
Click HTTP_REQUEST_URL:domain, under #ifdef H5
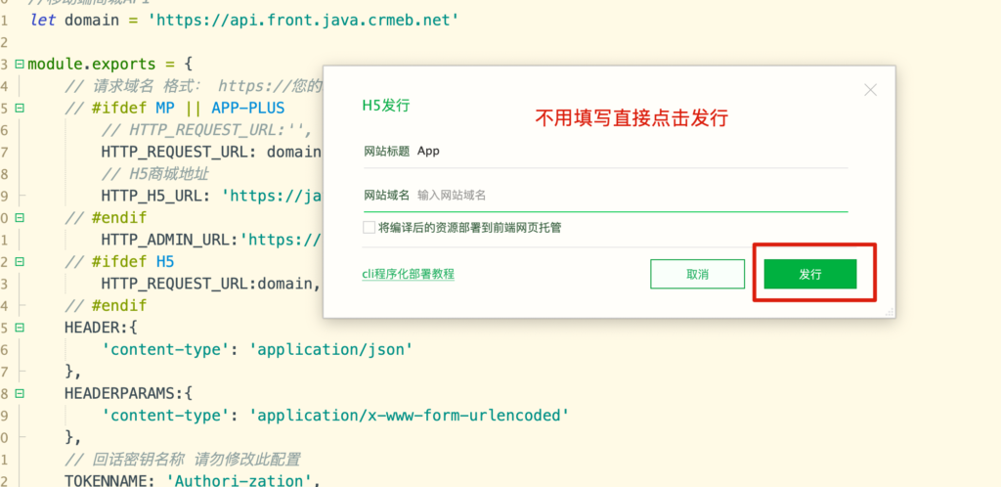(x=211, y=284)
